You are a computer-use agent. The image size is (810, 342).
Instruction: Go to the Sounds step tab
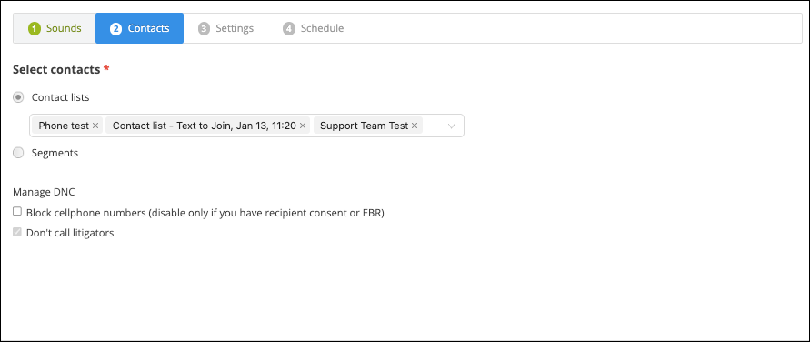point(55,28)
